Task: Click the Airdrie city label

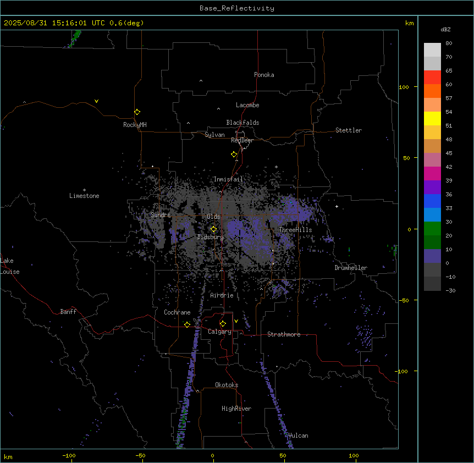Action: click(x=222, y=295)
